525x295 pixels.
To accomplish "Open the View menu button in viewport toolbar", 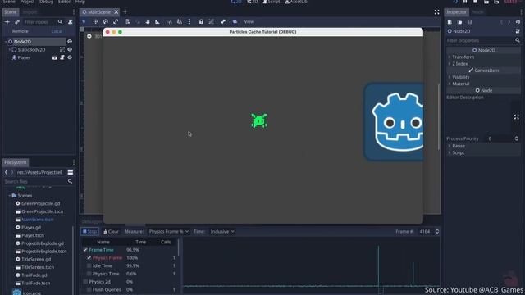I will coord(249,22).
